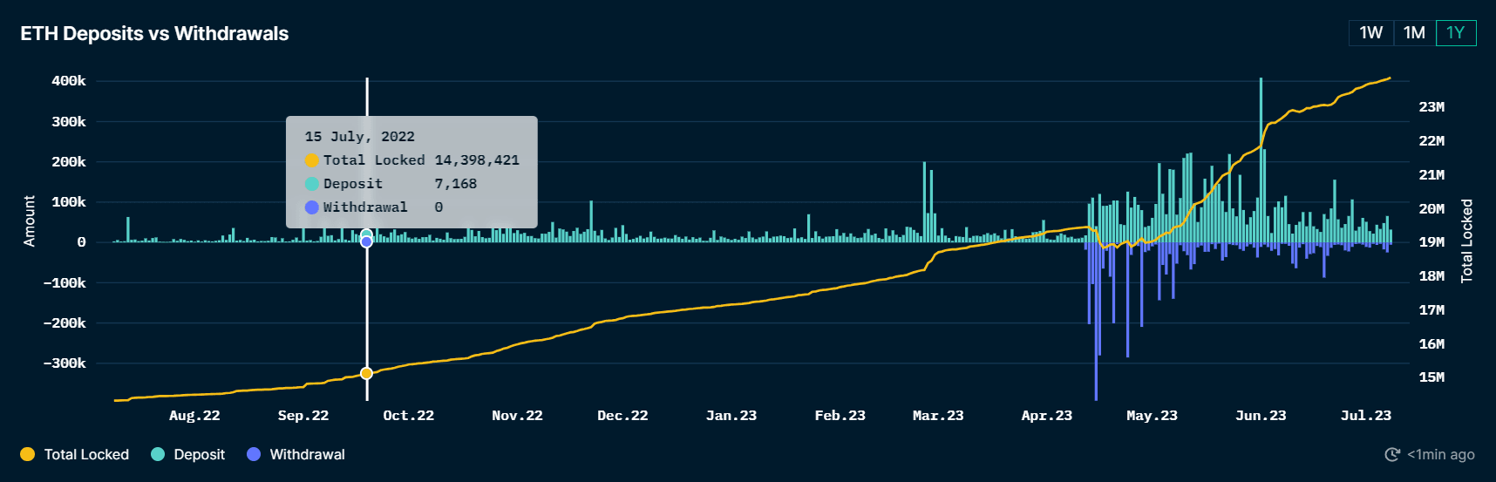Click the 'Total Locked' right axis title
The width and height of the screenshot is (1496, 482).
[x=1466, y=241]
